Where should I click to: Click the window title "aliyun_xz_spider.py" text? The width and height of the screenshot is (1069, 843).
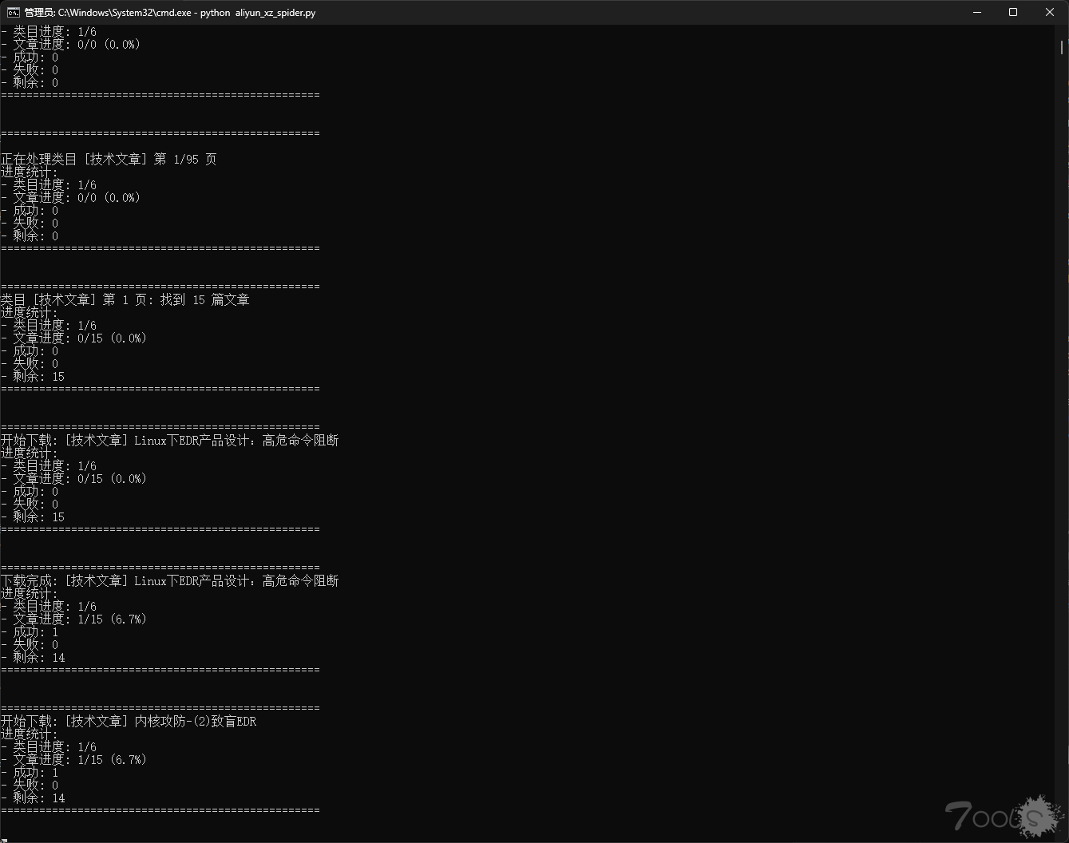(x=275, y=13)
